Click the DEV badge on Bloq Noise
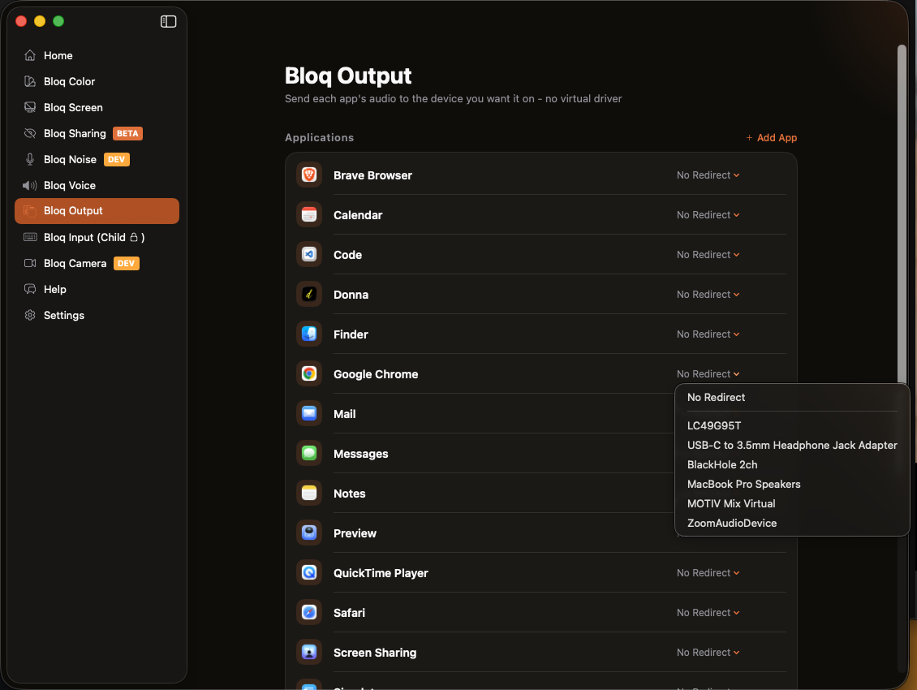This screenshot has height=690, width=917. click(x=116, y=159)
